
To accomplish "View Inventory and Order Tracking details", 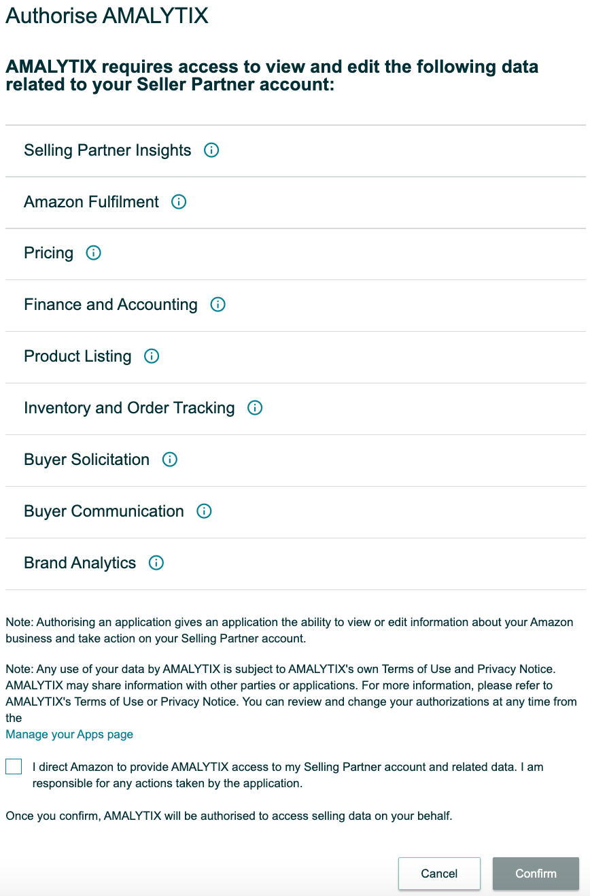I will (255, 409).
